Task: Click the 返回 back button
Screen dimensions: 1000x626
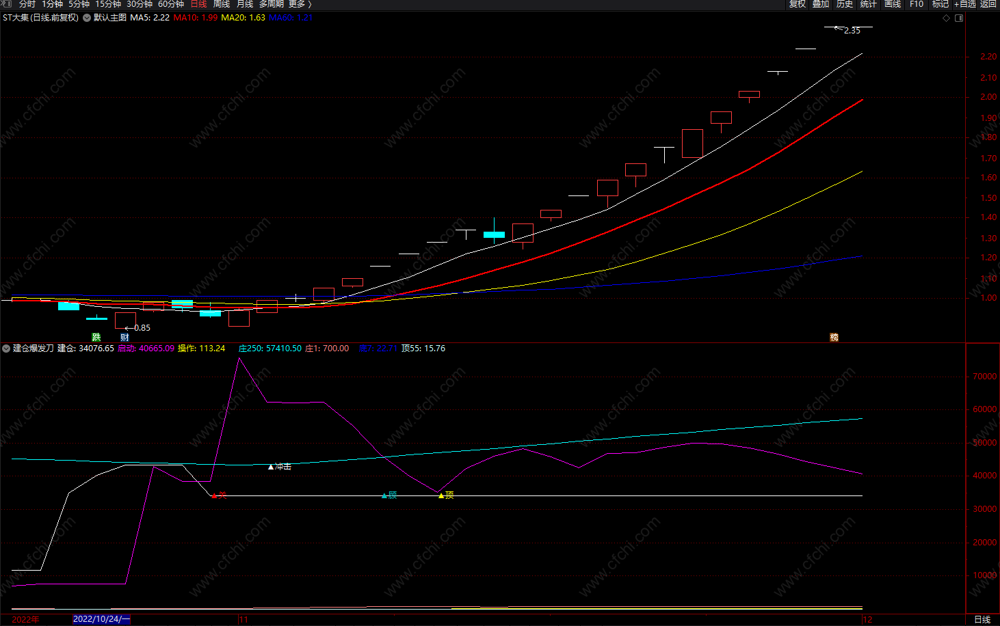Action: point(988,4)
